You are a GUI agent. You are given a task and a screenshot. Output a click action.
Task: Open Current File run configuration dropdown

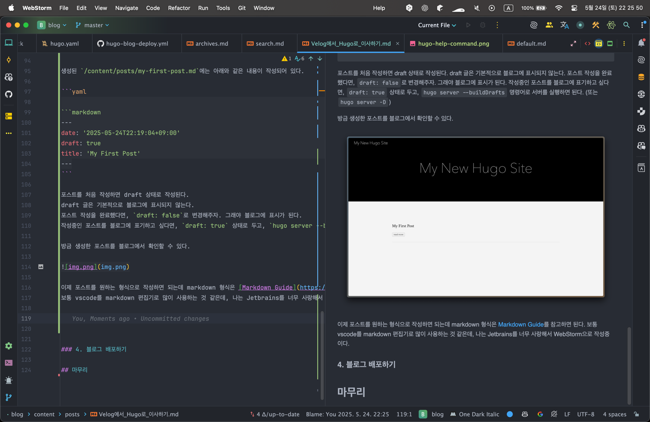(437, 25)
